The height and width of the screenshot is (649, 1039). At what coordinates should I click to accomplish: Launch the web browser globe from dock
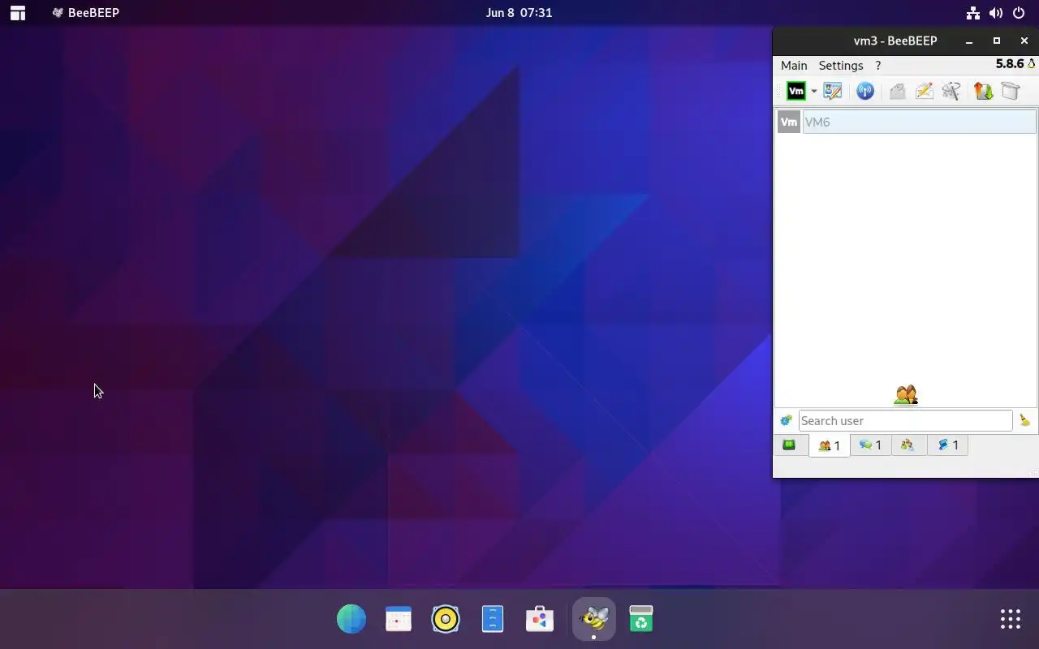pos(351,619)
